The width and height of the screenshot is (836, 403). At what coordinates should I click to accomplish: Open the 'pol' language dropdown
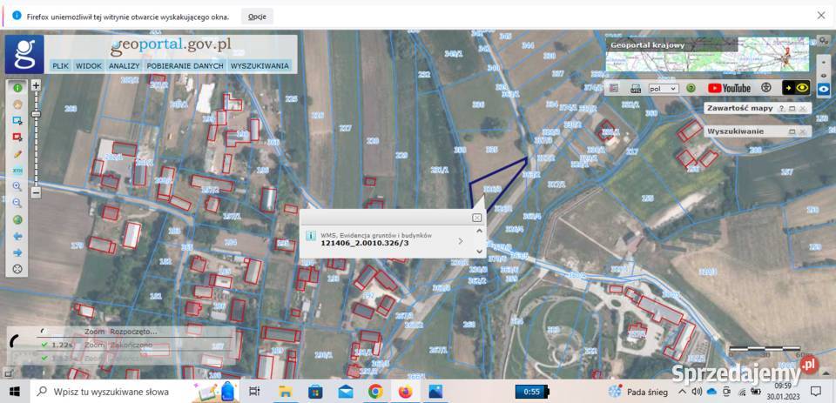tap(664, 88)
